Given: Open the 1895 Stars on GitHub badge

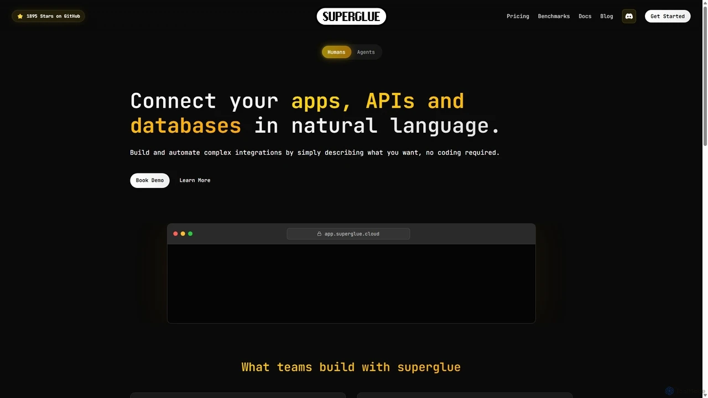Looking at the screenshot, I should [48, 16].
